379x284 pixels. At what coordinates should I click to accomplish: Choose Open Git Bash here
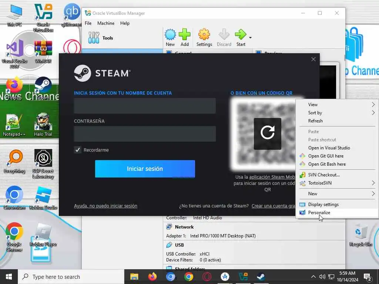coord(337,164)
